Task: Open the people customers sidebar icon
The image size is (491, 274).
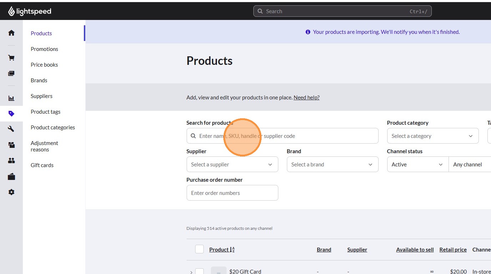Action: (x=11, y=161)
